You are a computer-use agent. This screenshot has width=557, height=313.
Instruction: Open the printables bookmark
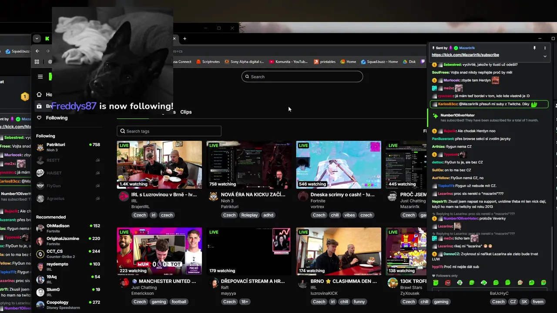(x=325, y=62)
